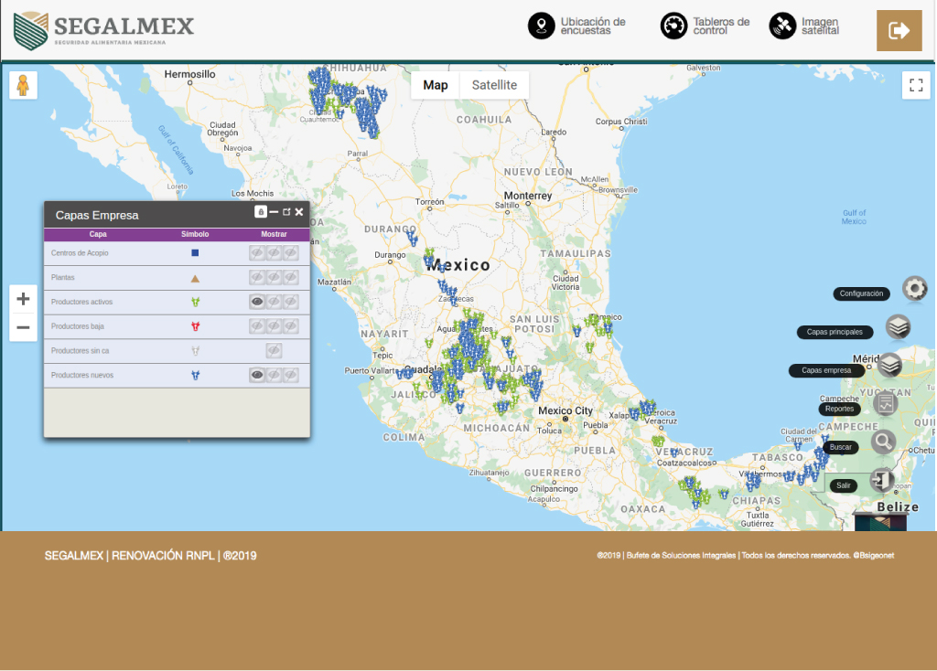
Task: Open the Reportes chart icon
Action: [x=885, y=404]
